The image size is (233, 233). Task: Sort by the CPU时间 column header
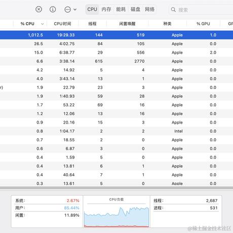coord(62,24)
